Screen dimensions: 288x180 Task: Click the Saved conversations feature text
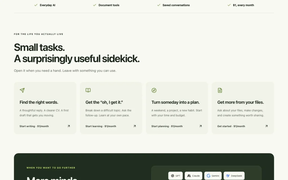point(176,5)
